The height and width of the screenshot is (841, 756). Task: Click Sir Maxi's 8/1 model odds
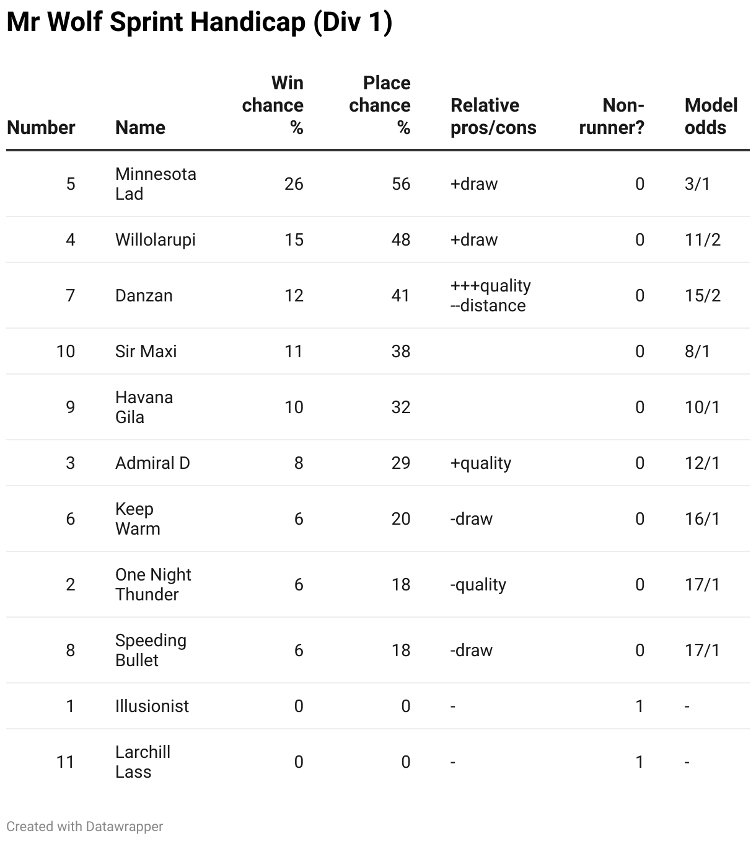[697, 351]
